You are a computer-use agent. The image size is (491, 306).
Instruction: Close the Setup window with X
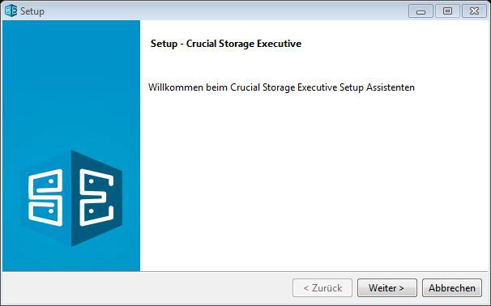(x=474, y=11)
